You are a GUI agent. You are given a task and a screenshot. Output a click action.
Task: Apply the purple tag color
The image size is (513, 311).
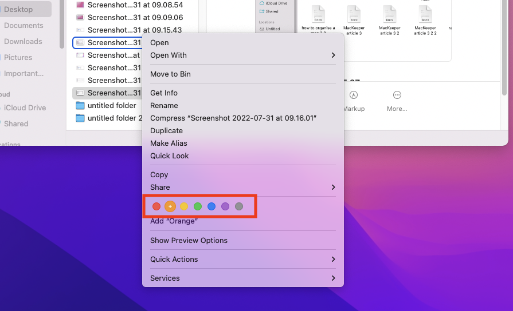coord(225,206)
